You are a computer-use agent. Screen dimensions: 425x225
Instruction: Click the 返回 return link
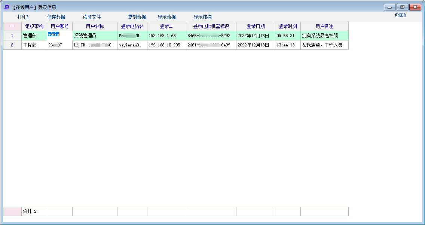pos(400,15)
